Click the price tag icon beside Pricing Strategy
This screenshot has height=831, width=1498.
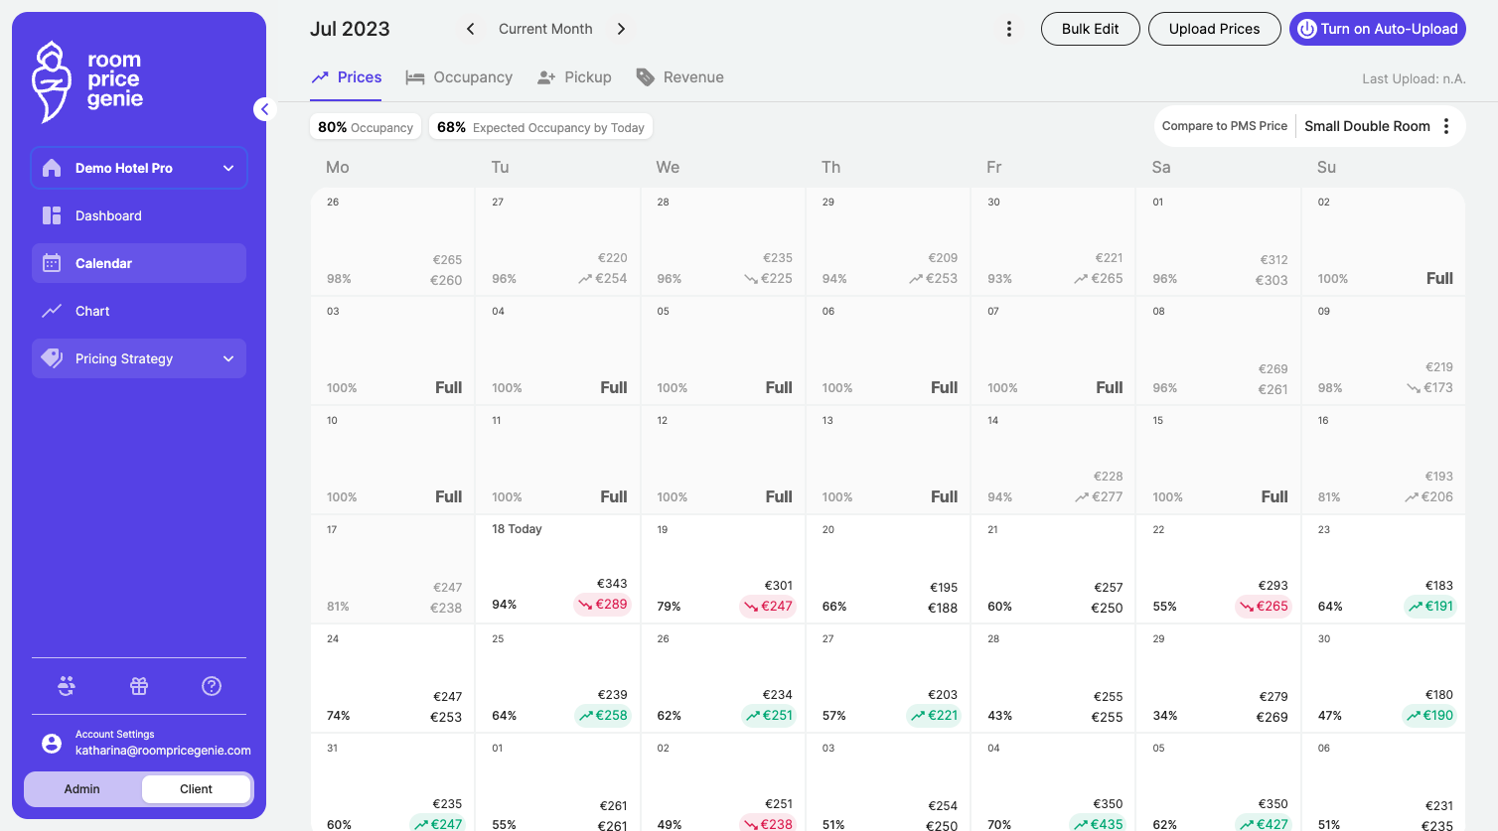[x=52, y=358]
